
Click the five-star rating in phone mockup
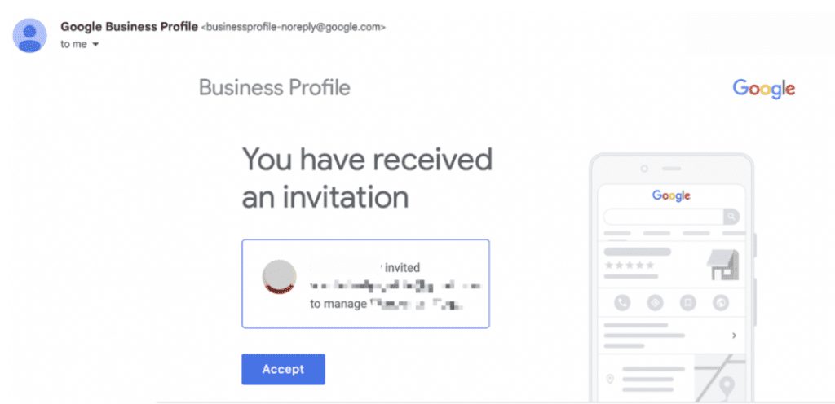click(629, 265)
